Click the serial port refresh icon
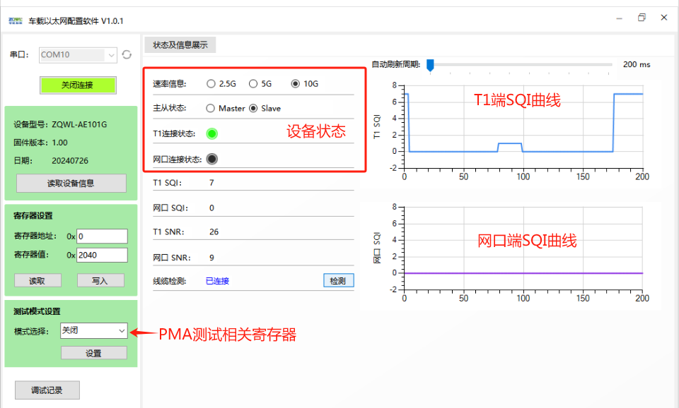Image resolution: width=679 pixels, height=408 pixels. pos(127,54)
